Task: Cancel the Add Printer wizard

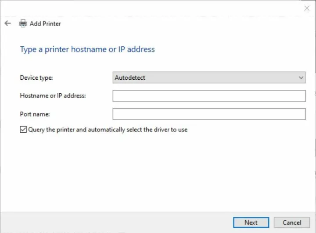Action: coord(291,222)
